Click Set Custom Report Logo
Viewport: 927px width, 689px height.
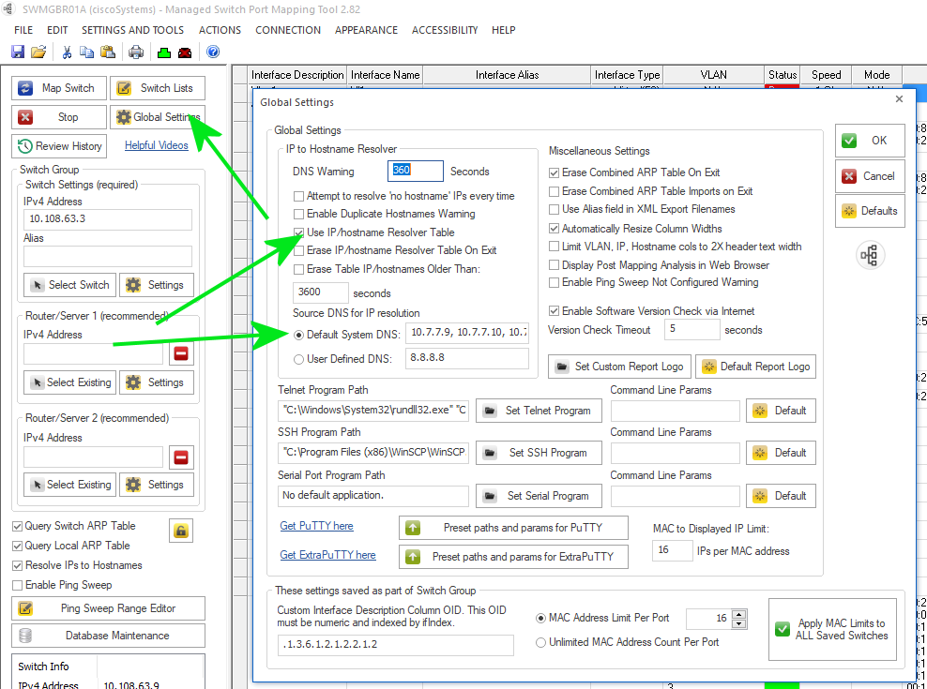tap(619, 367)
